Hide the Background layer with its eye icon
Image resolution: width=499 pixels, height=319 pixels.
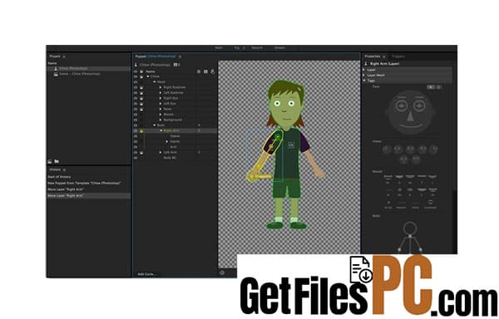pyautogui.click(x=136, y=120)
